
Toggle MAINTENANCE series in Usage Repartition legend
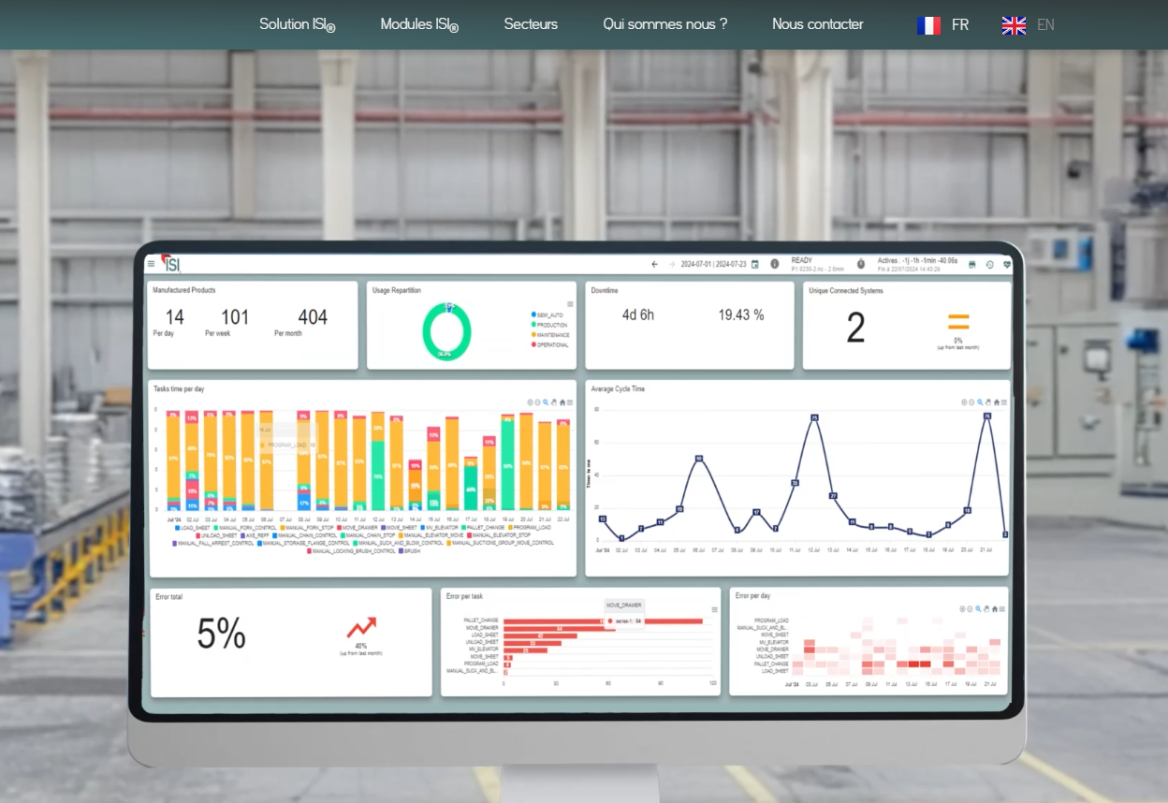point(552,335)
